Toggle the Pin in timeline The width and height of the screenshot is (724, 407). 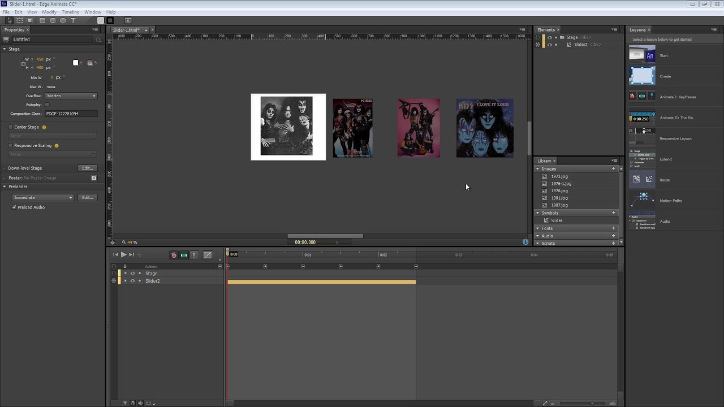pos(194,255)
